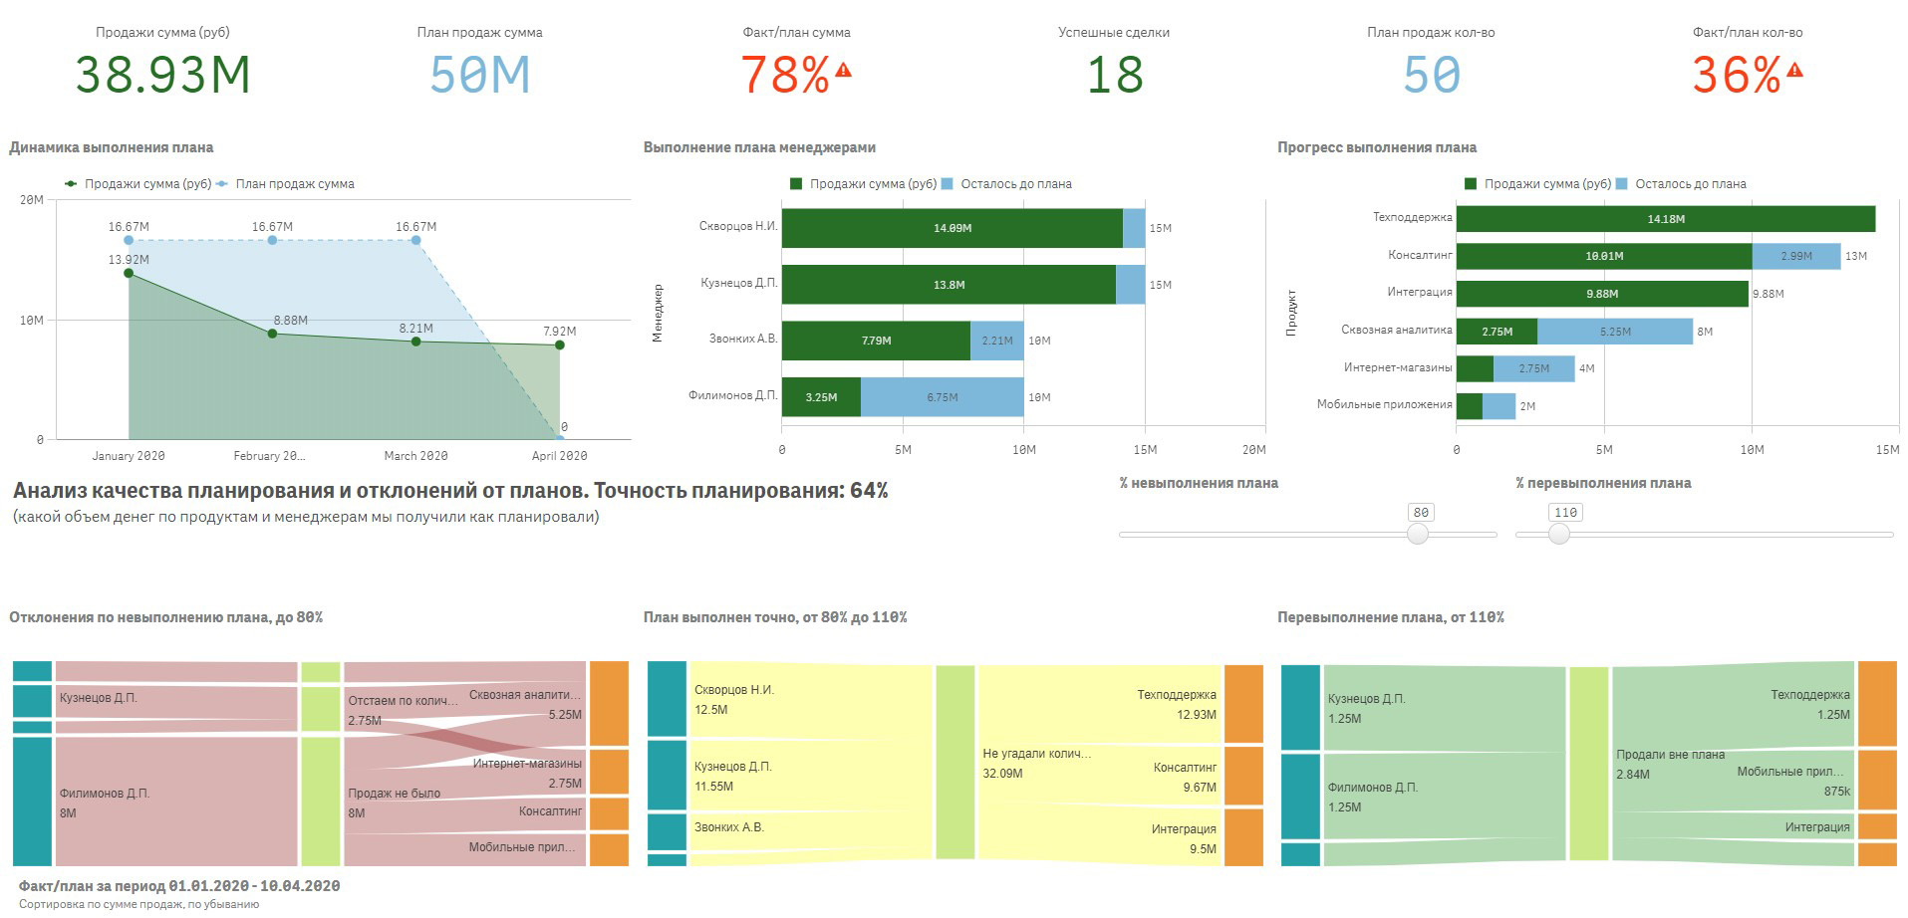This screenshot has width=1908, height=918.
Task: Click the 'Выполнение плана менеджерами' chart title
Action: 759,147
